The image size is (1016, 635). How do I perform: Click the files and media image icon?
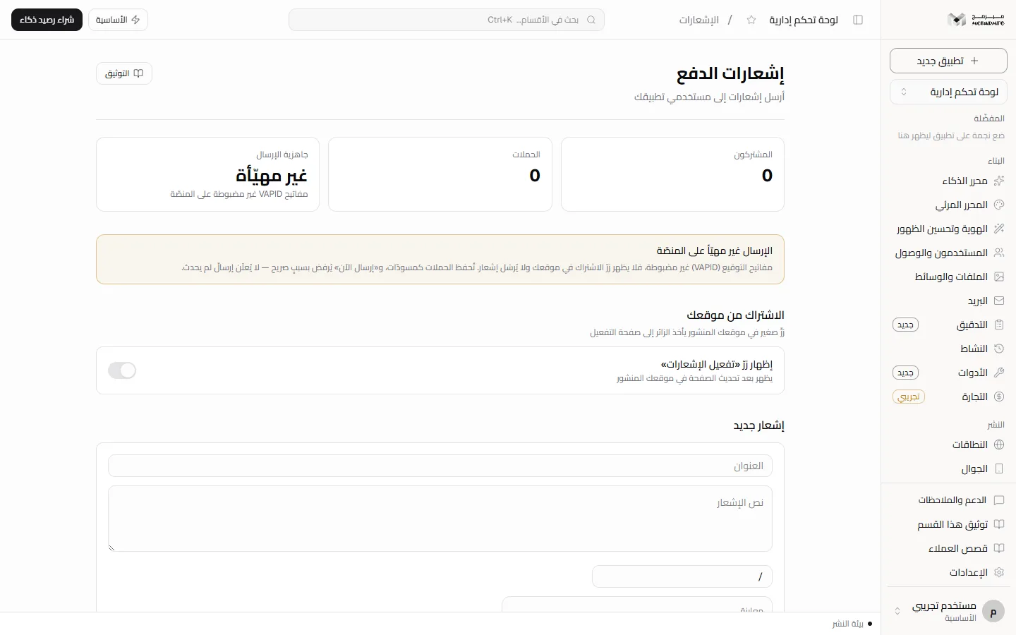(x=998, y=277)
